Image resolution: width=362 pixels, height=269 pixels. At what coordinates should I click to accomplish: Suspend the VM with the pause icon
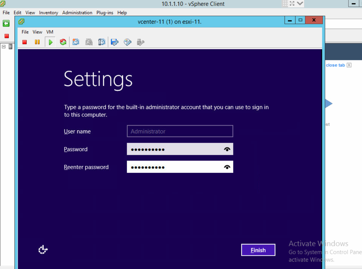[x=37, y=42]
